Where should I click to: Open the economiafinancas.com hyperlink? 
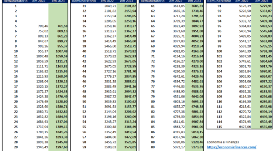coord(231,147)
